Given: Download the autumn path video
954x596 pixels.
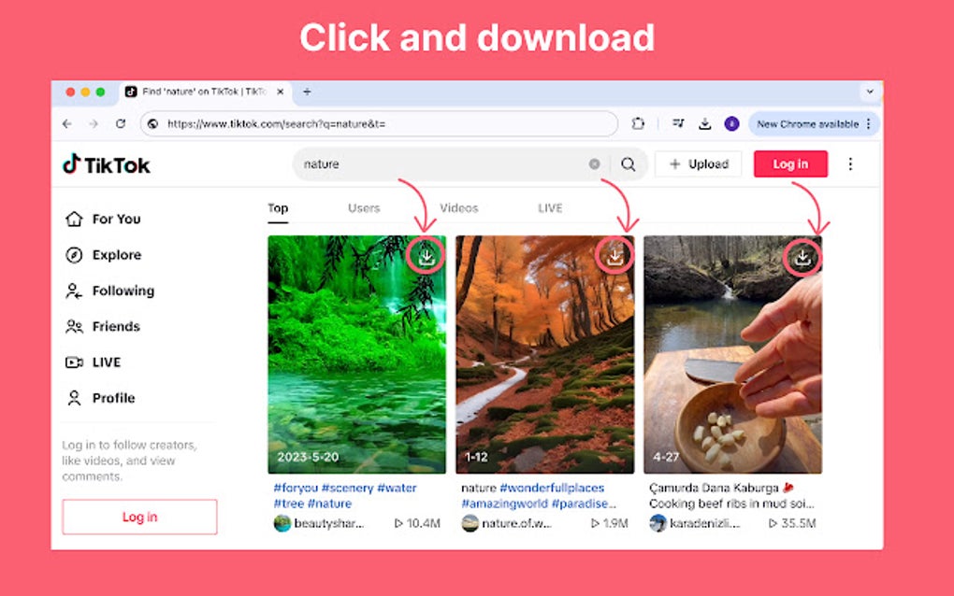Looking at the screenshot, I should [614, 253].
